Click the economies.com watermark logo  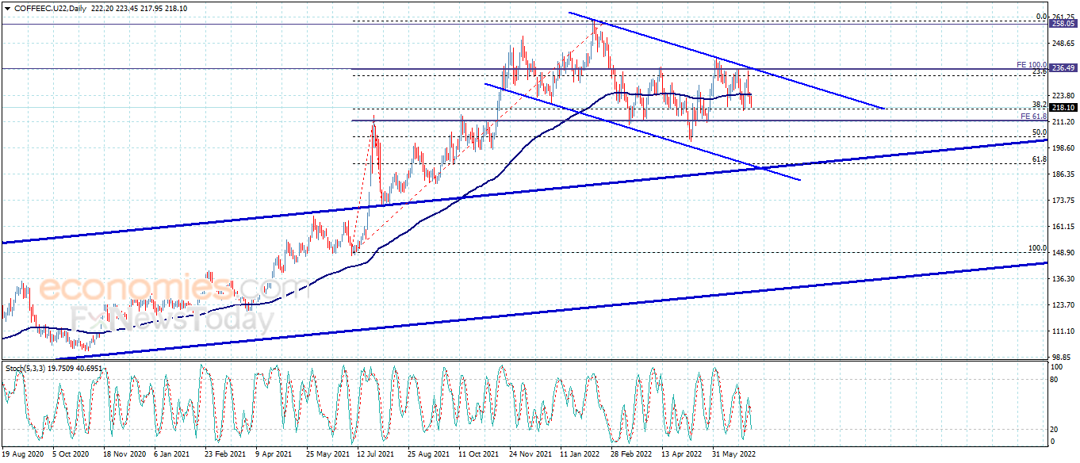tap(150, 289)
